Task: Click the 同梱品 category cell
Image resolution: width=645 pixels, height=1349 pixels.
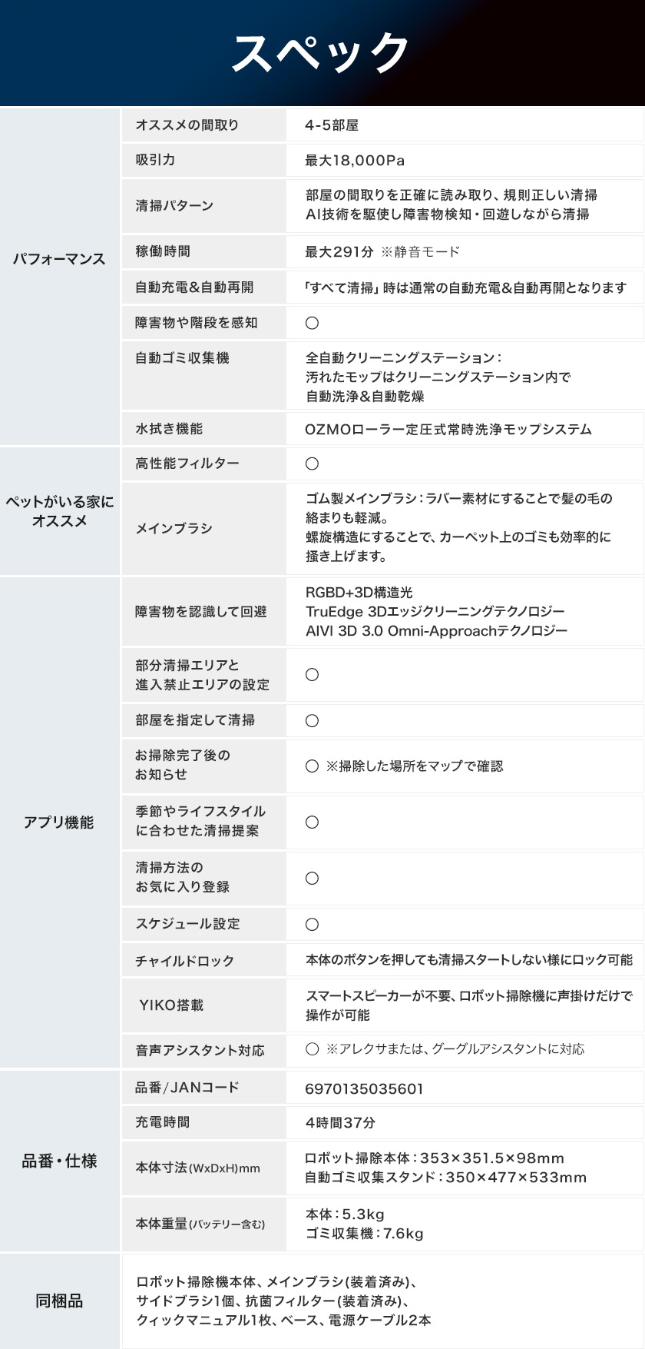Action: tap(59, 1301)
